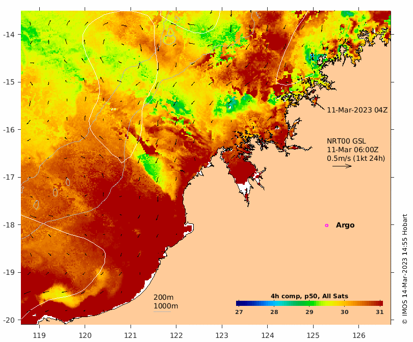Click the 1000m depth contour legend line
The height and width of the screenshot is (342, 413).
click(x=162, y=312)
